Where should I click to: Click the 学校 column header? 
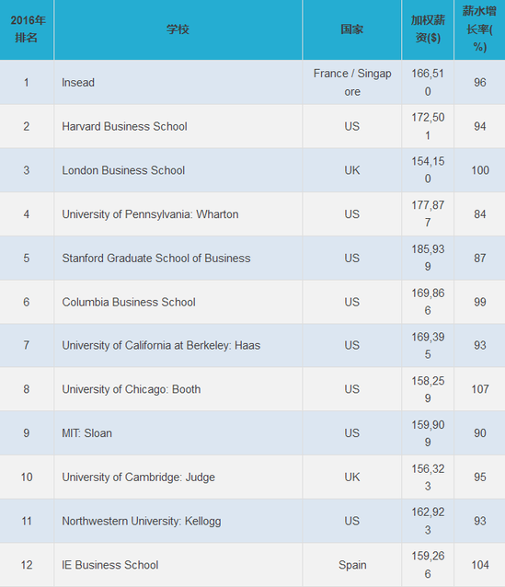click(x=178, y=29)
